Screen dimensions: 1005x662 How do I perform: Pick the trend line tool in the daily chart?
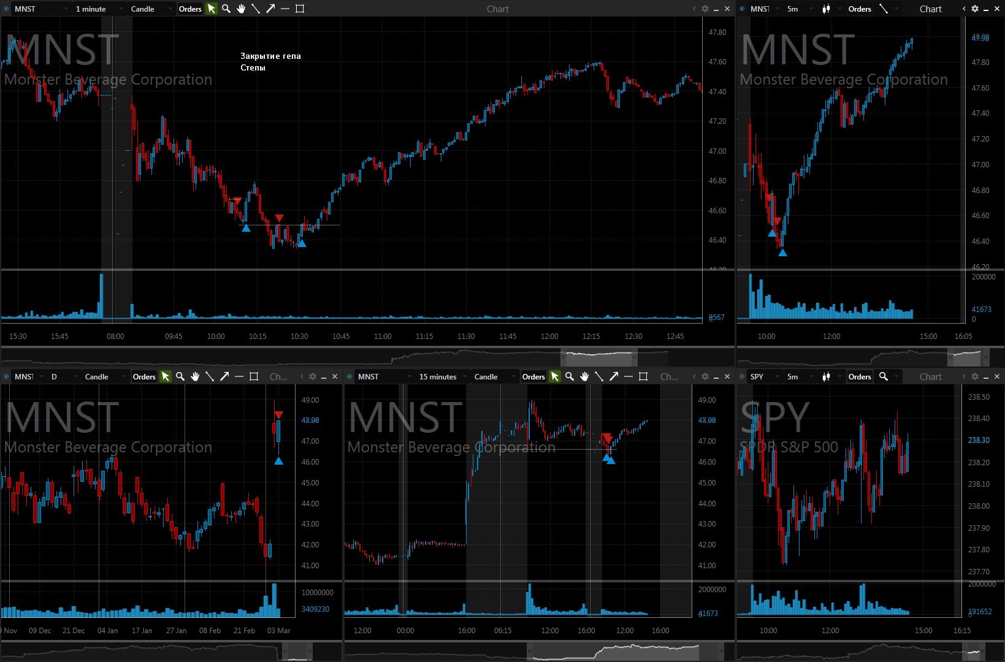pyautogui.click(x=210, y=376)
